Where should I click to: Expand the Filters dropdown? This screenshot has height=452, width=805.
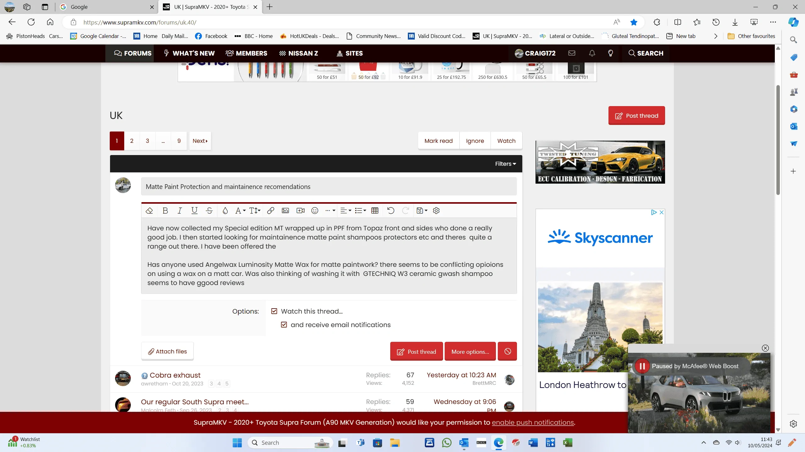click(x=505, y=164)
